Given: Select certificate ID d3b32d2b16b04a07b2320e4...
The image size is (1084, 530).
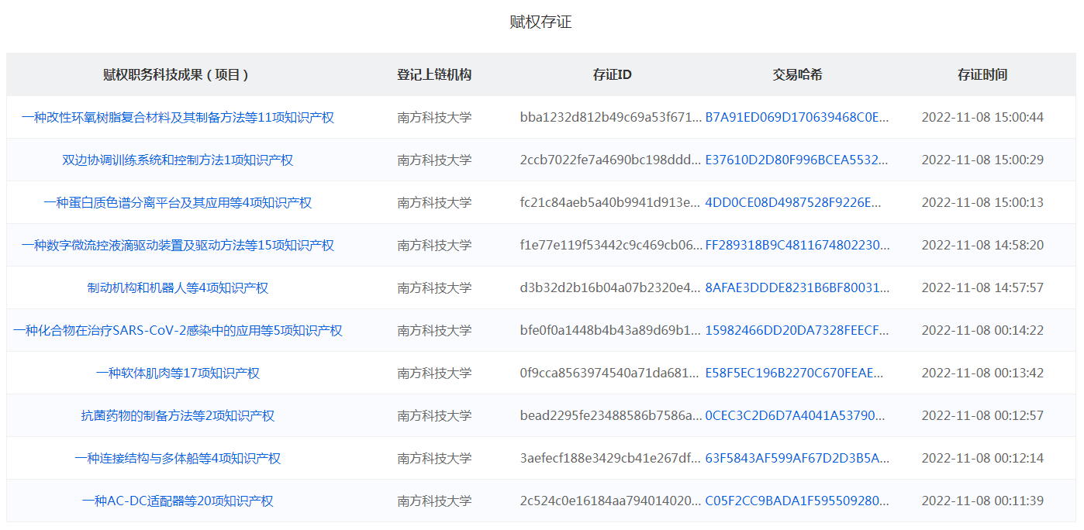Looking at the screenshot, I should pos(611,288).
